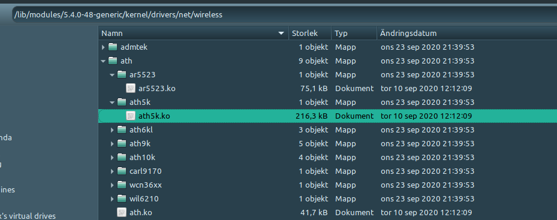
Task: Select the ath9k folder name
Action: click(x=140, y=144)
